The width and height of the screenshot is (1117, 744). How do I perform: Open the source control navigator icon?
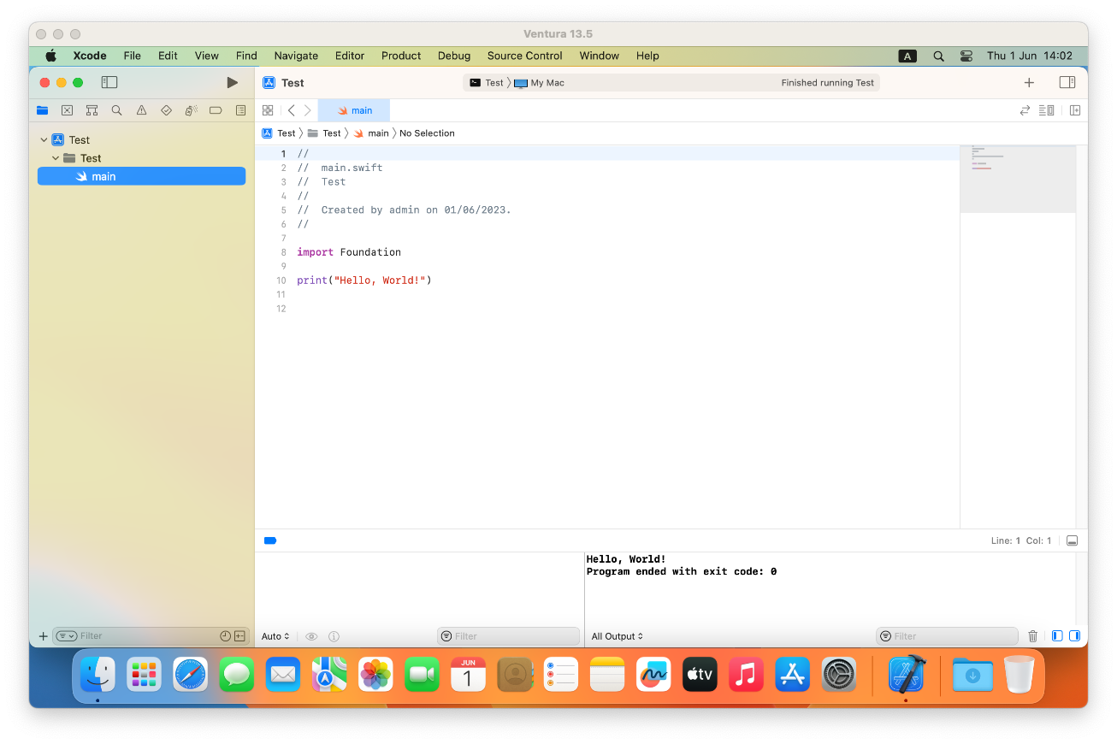[67, 110]
